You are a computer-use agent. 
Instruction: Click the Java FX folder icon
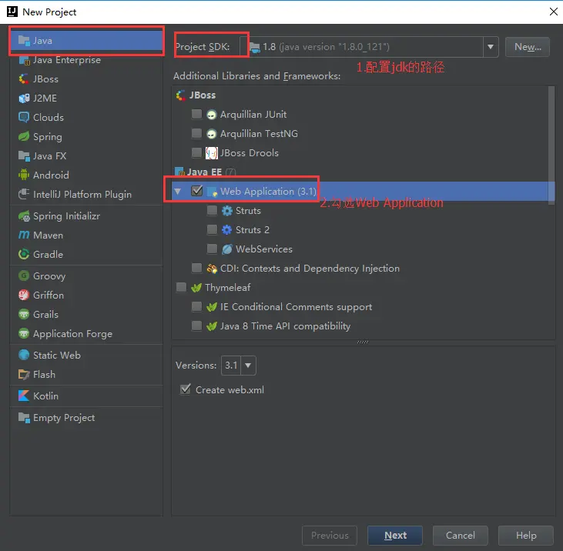point(24,156)
